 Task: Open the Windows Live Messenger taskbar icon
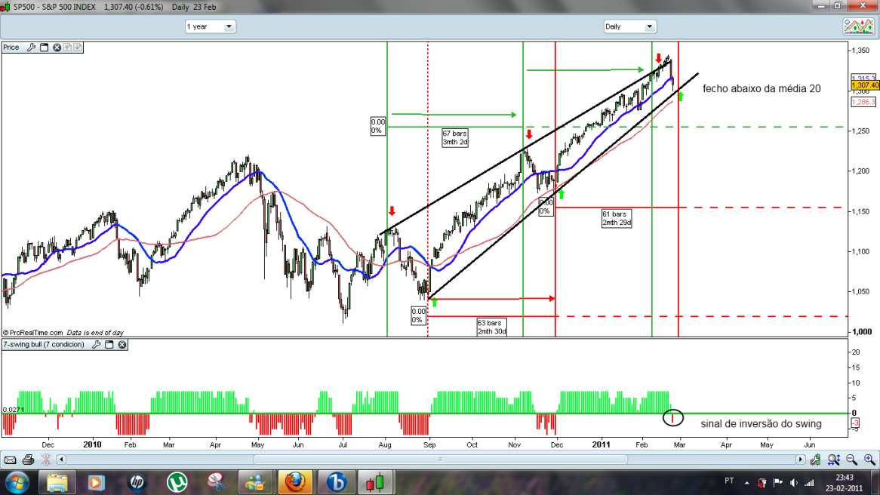pyautogui.click(x=255, y=483)
